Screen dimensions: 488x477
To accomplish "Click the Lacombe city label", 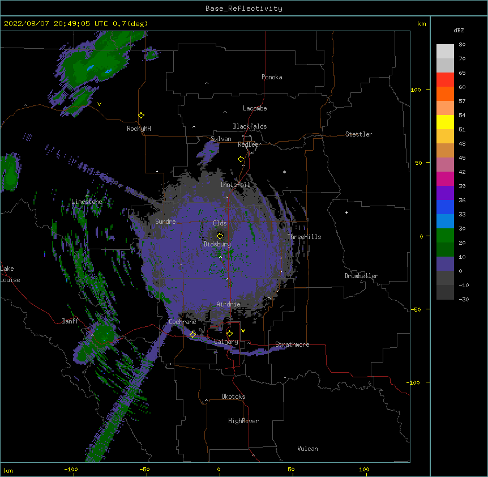I will pyautogui.click(x=255, y=108).
